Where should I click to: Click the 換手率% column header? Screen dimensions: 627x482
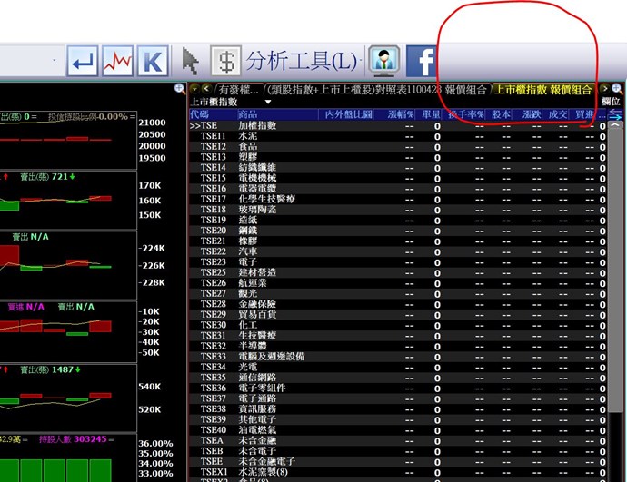[465, 114]
